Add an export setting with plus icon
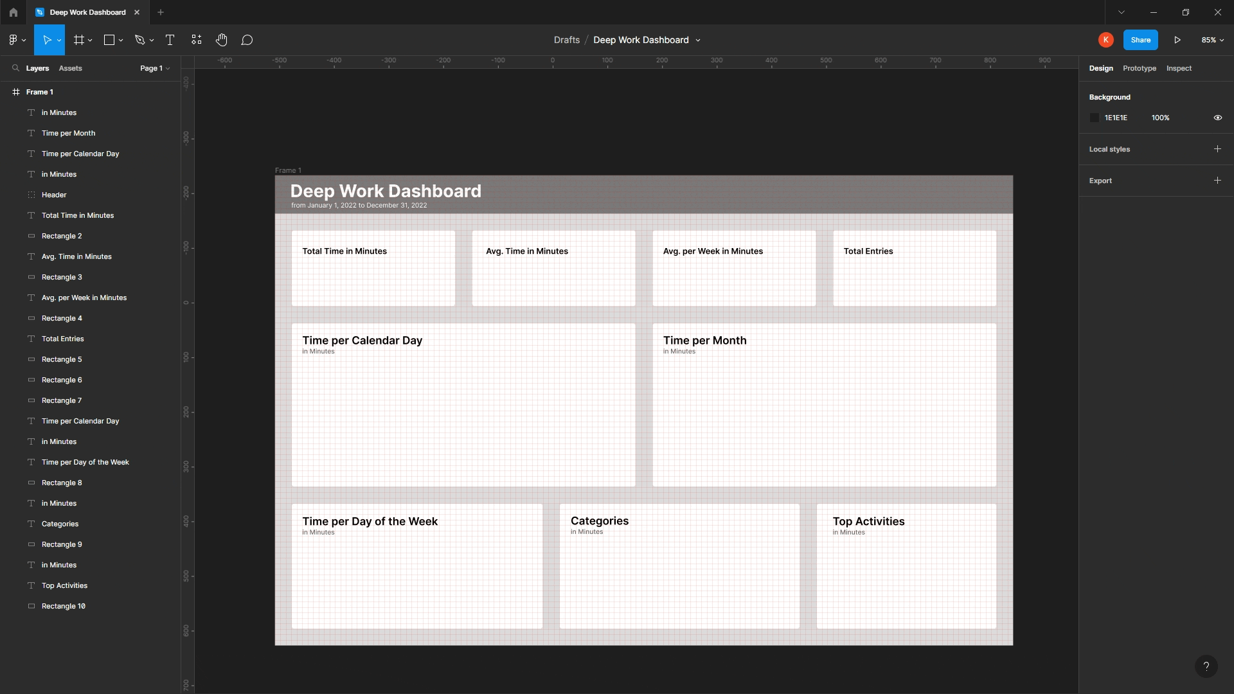Image resolution: width=1234 pixels, height=694 pixels. [x=1217, y=181]
